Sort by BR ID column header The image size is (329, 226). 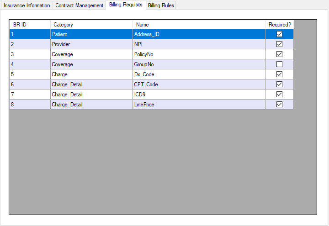point(30,25)
